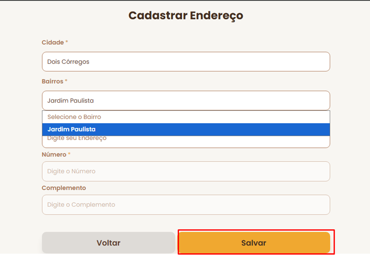
Task: Click the asterisk next to Cidade
Action: click(x=67, y=42)
